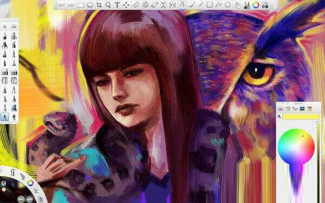Enable the Ruler guide tool
This screenshot has width=325, height=203.
point(136,5)
